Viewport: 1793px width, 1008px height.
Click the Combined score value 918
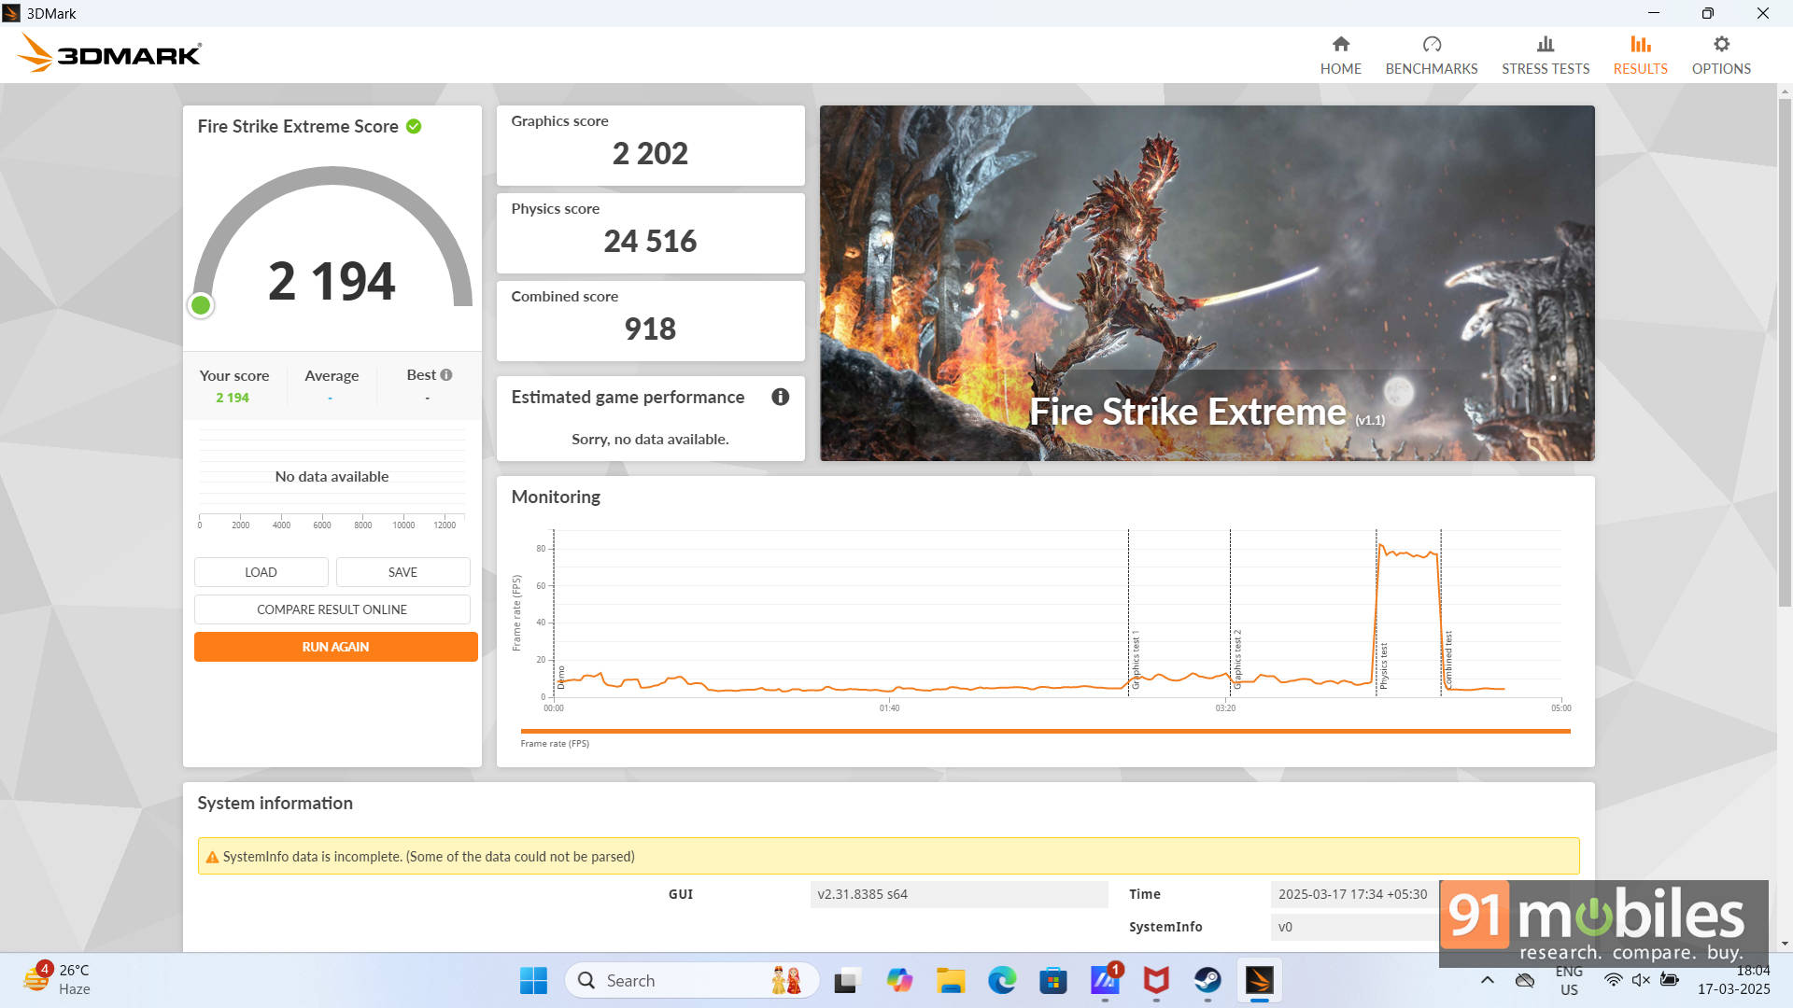[650, 329]
